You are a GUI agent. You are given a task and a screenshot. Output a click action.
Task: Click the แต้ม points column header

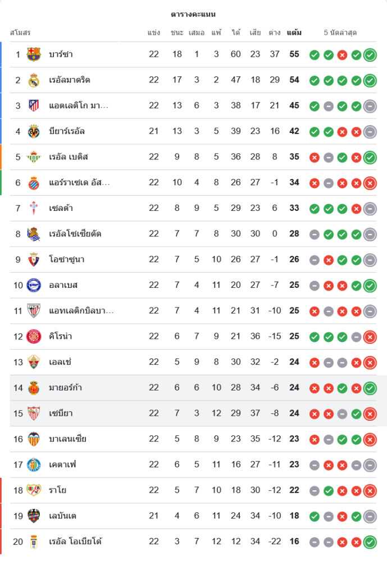click(294, 33)
